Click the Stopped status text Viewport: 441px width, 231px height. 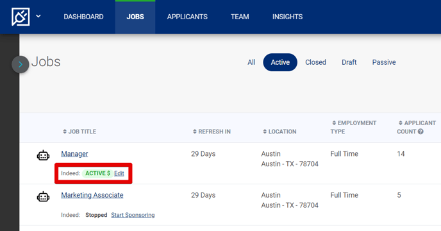click(96, 215)
